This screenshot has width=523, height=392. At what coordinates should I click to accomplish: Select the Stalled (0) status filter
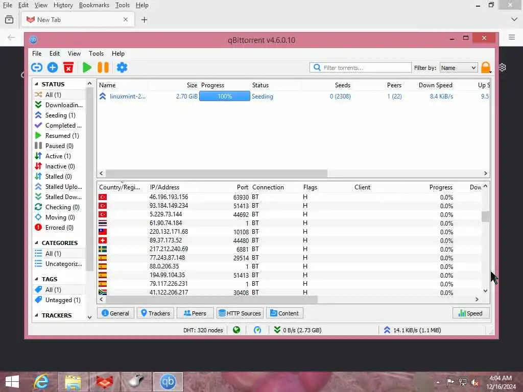pyautogui.click(x=59, y=176)
